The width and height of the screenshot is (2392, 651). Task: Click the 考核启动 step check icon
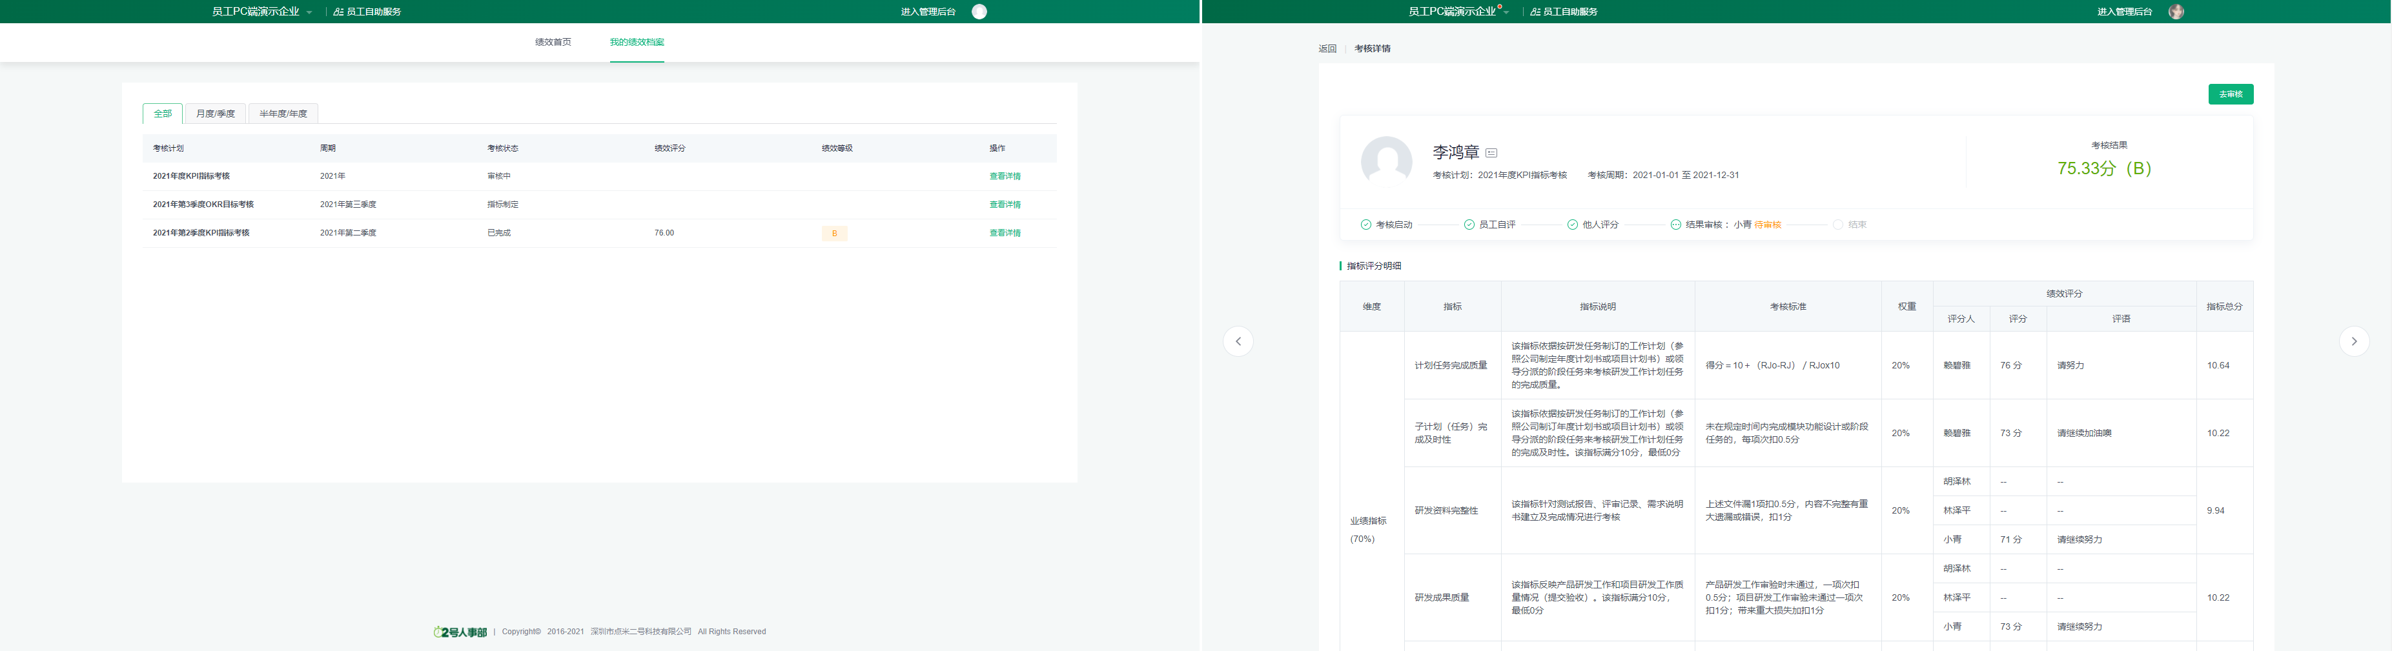[1365, 225]
